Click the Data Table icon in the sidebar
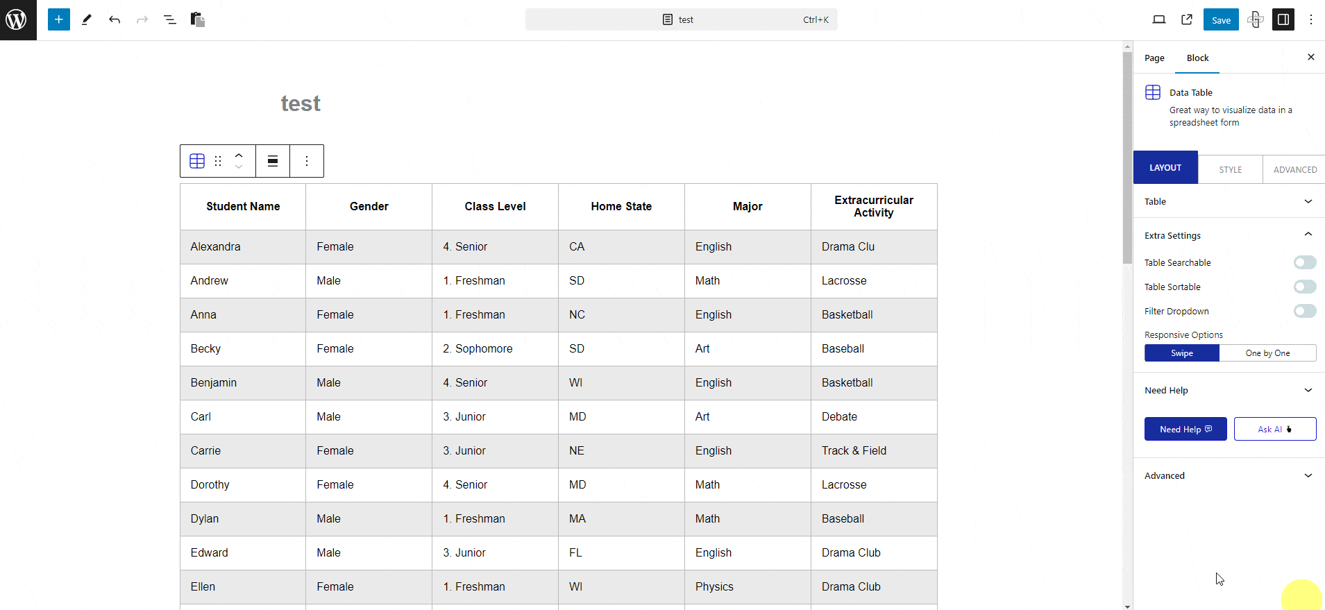 pos(1153,92)
